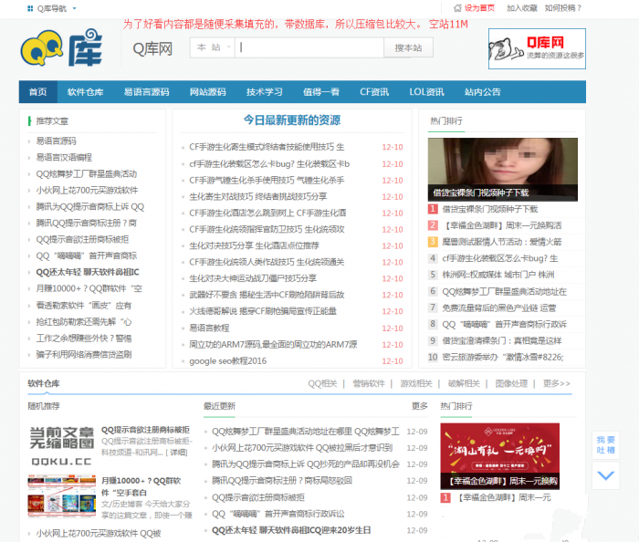This screenshot has height=542, width=639.
Task: Click the 设为首页 home icon link
Action: tap(473, 7)
